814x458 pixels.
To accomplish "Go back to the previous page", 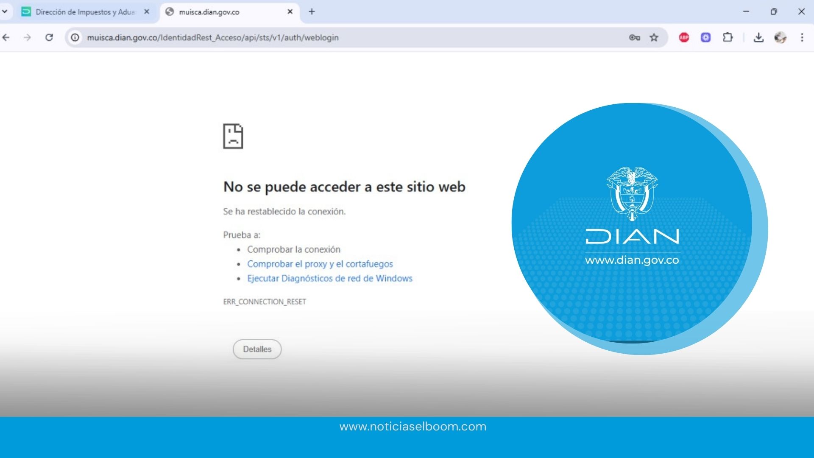I will point(6,37).
